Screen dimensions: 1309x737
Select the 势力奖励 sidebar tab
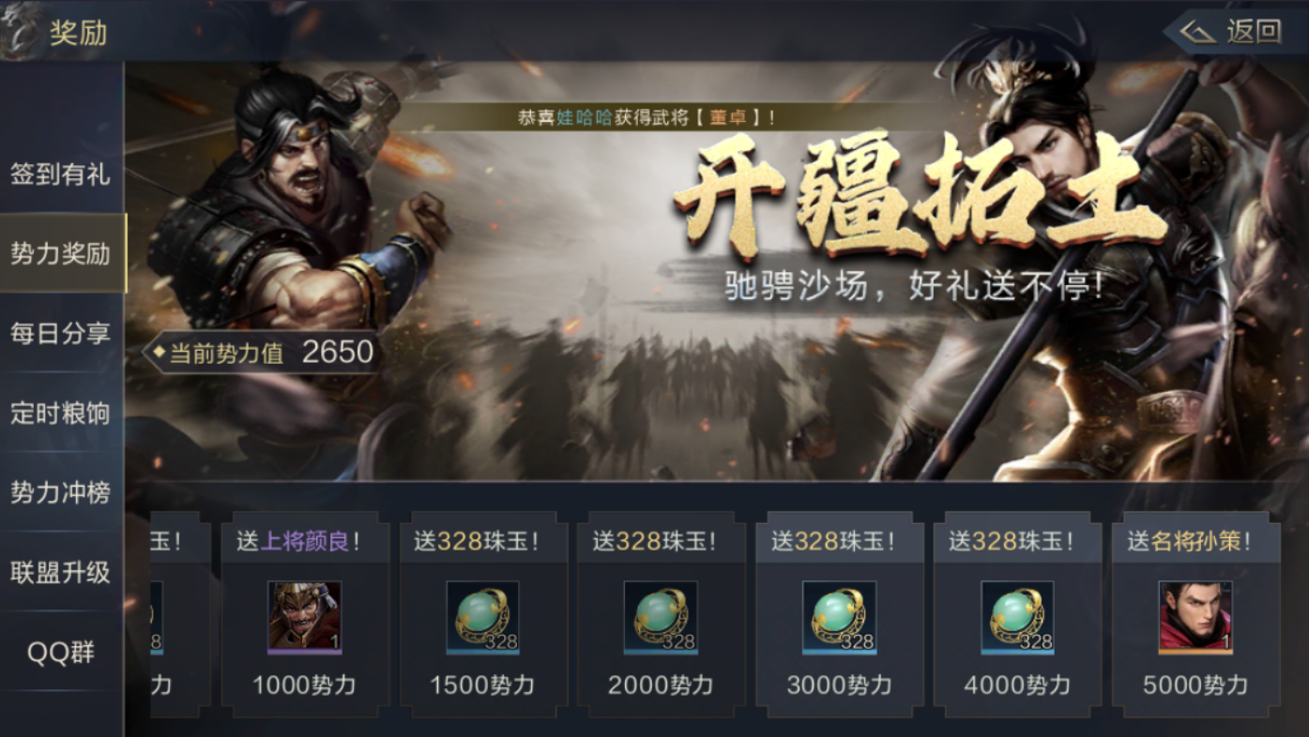61,253
